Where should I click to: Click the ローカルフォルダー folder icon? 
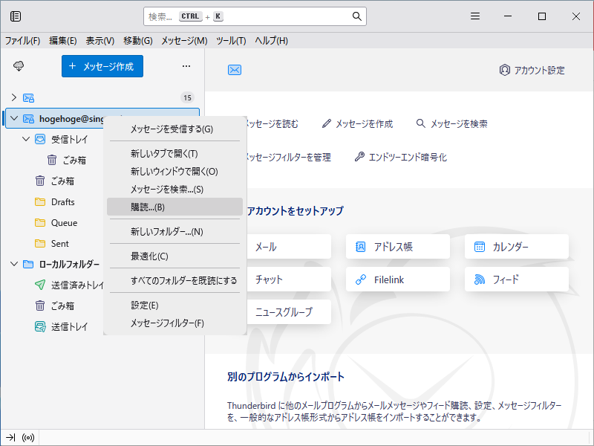click(x=28, y=264)
